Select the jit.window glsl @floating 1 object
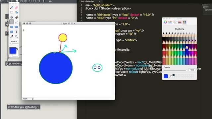This screenshot has height=119, width=212. (x=24, y=107)
